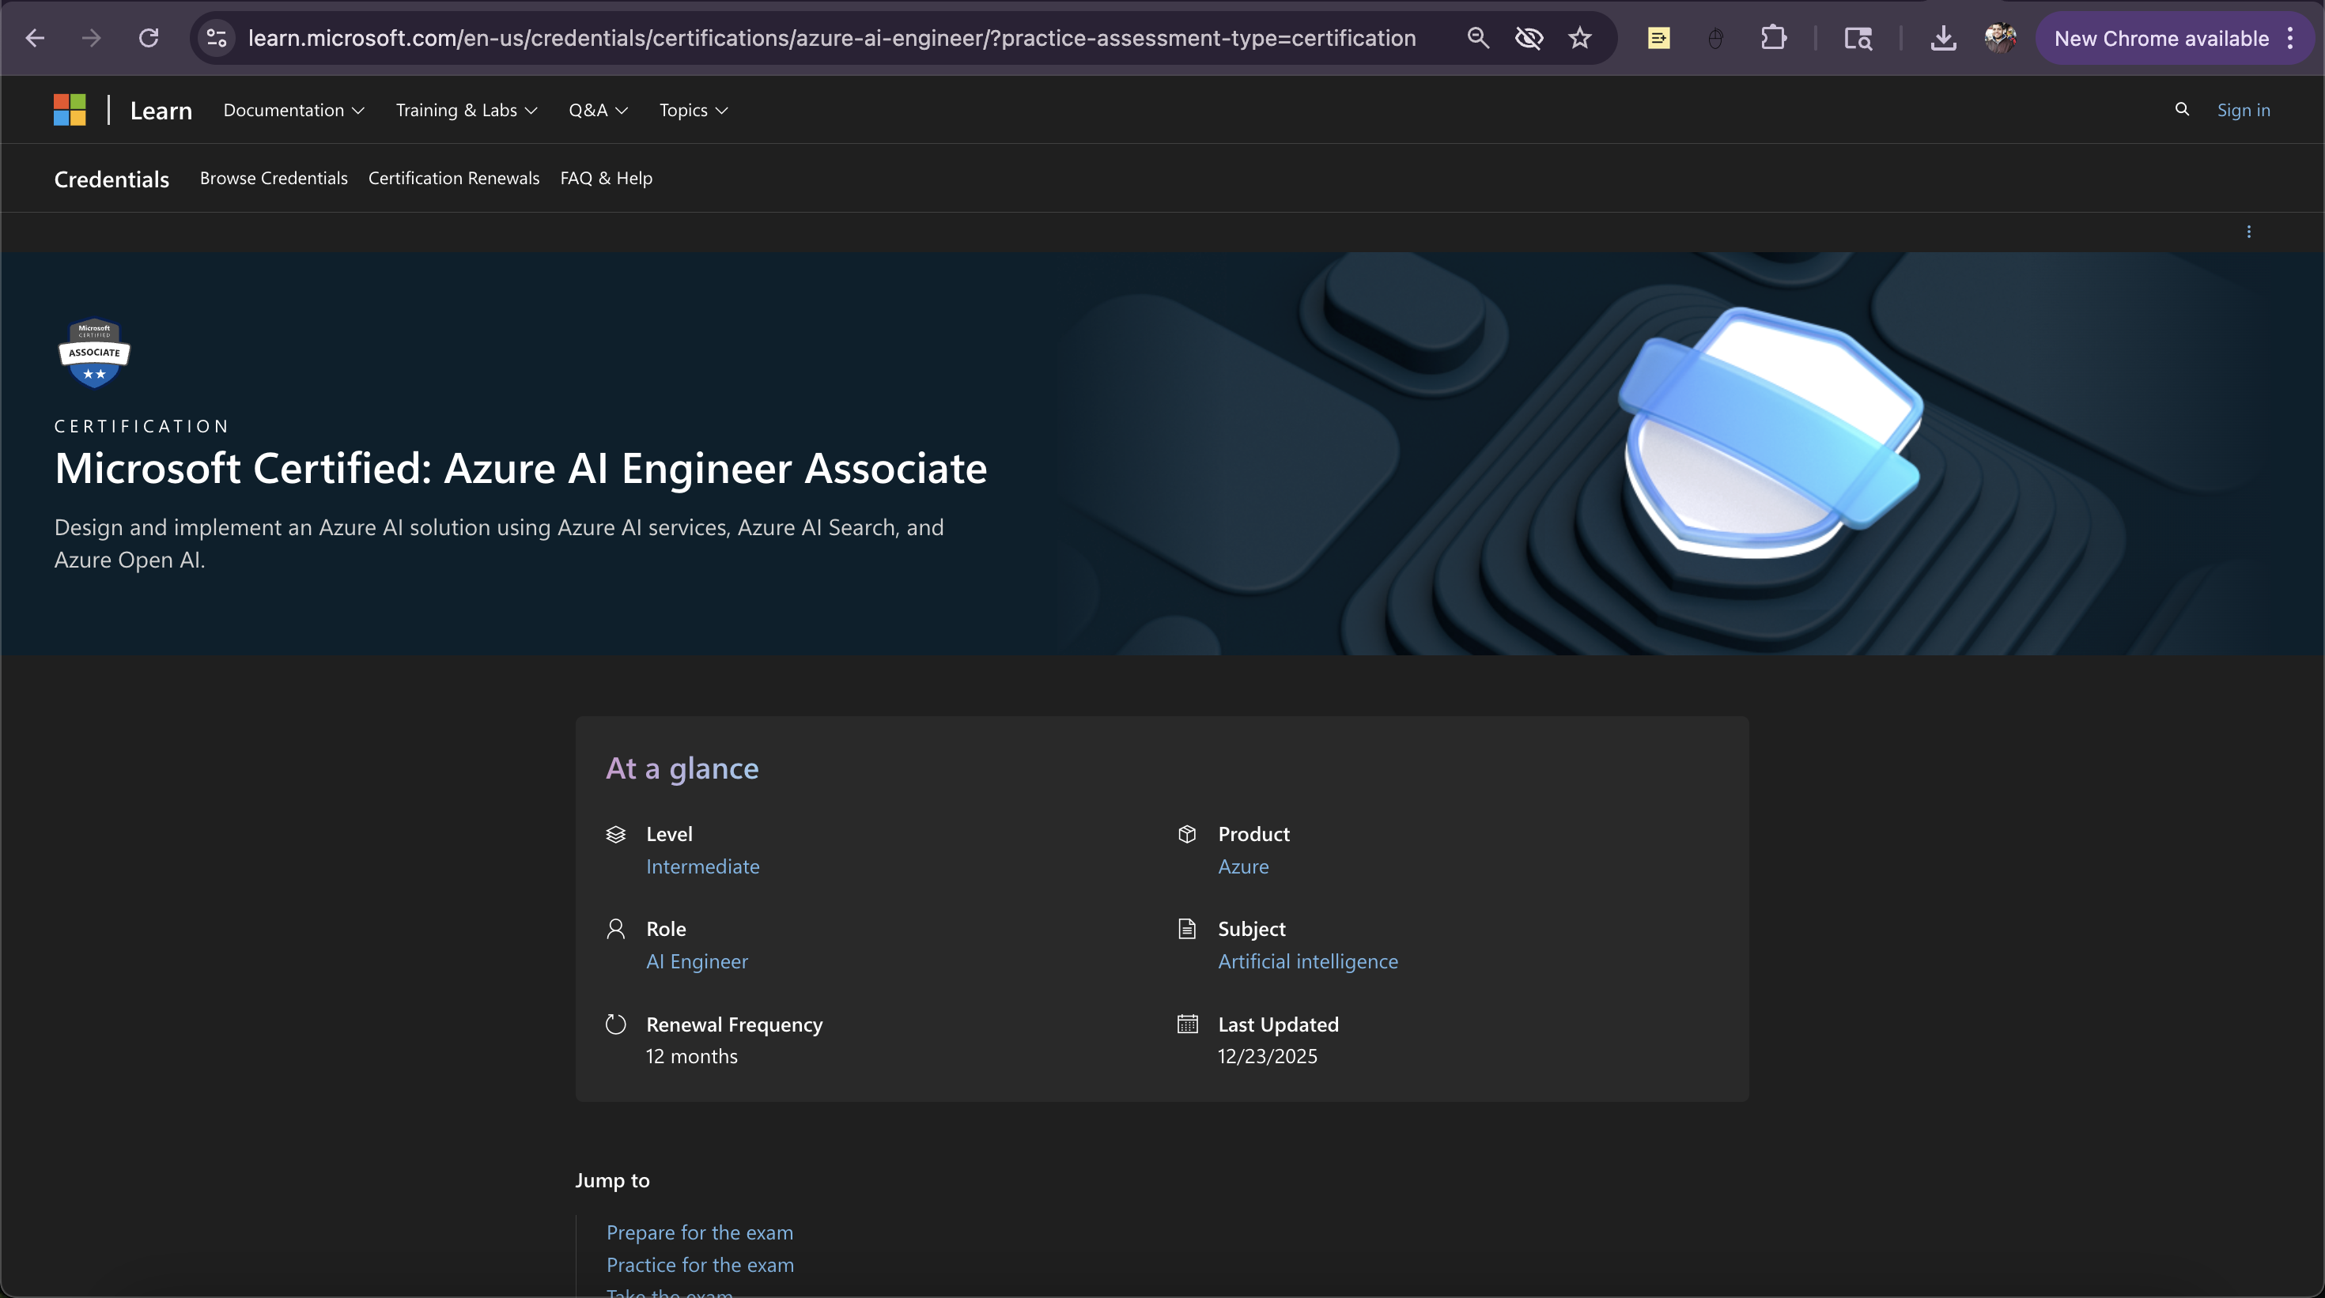The image size is (2325, 1298).
Task: Open the Practice for the exam link
Action: coord(700,1264)
